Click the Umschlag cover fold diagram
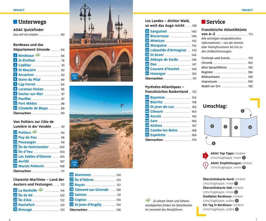266x221 pixels. [x=231, y=126]
